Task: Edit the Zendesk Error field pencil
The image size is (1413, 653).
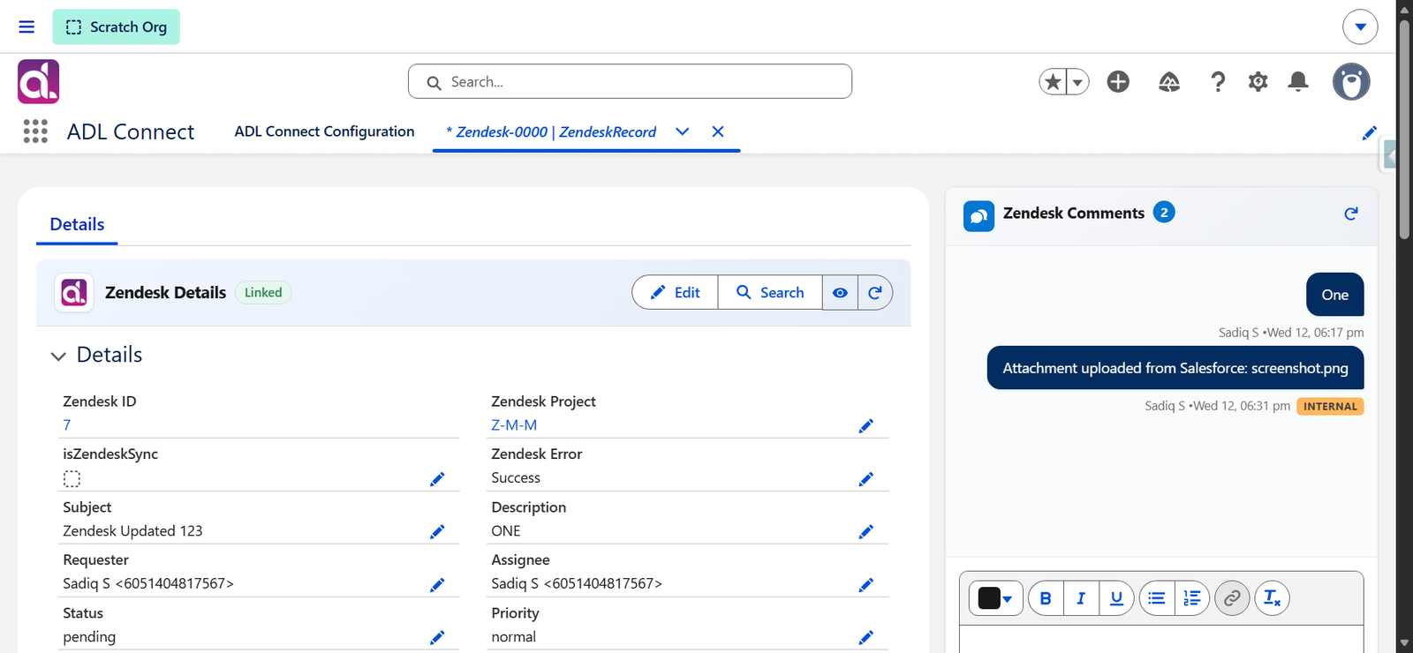Action: pyautogui.click(x=865, y=479)
